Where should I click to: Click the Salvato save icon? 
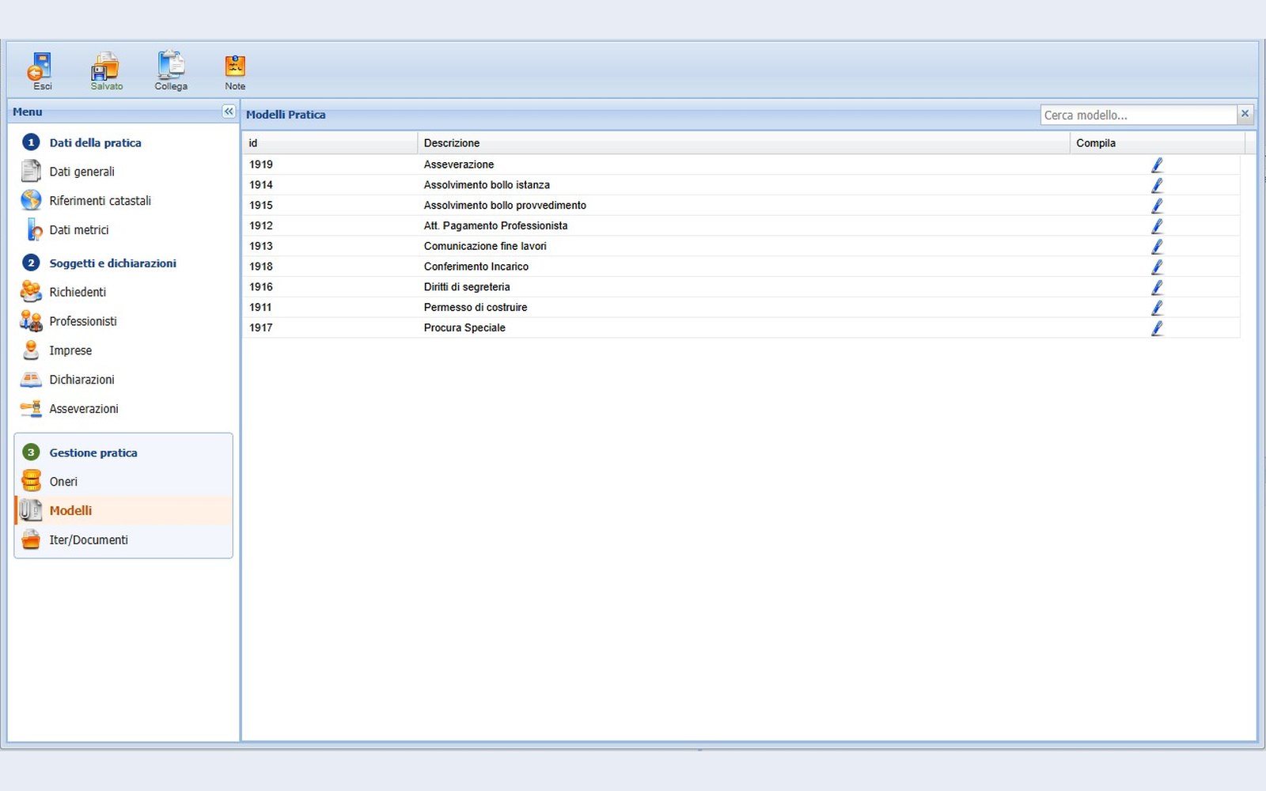click(105, 66)
